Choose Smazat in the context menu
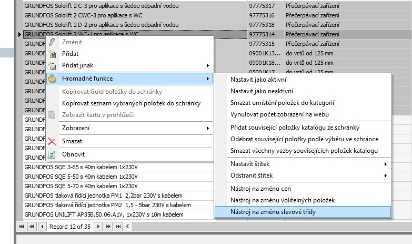 (129, 141)
